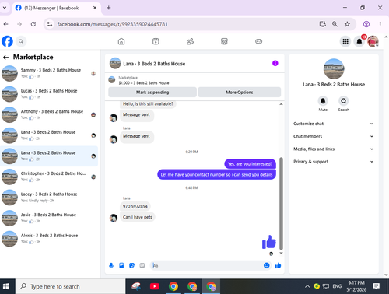Open the site information icon

coord(50,24)
